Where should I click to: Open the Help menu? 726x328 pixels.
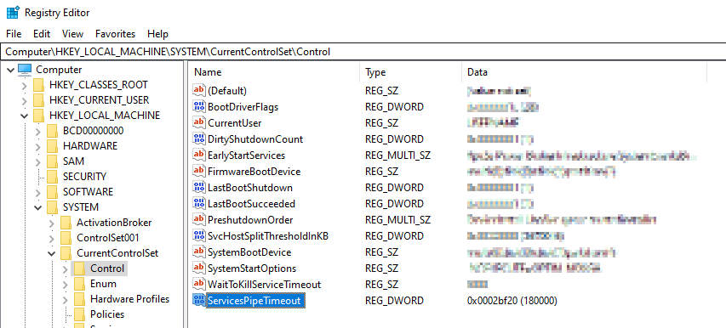click(x=158, y=34)
